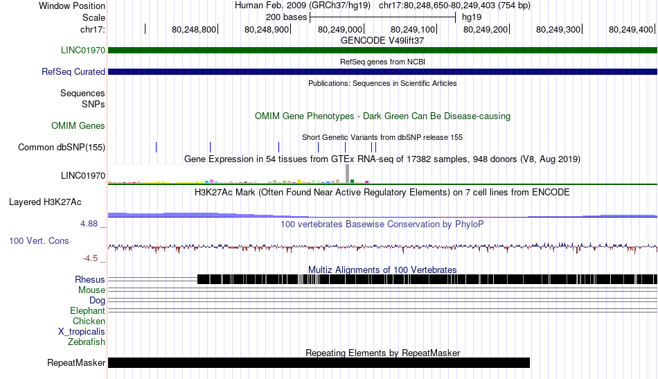Click the black LINC01970 GTEx expression label
This screenshot has width=658, height=379.
(x=82, y=175)
